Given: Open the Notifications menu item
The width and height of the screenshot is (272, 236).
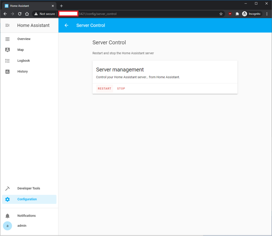Looking at the screenshot, I should pyautogui.click(x=29, y=216).
